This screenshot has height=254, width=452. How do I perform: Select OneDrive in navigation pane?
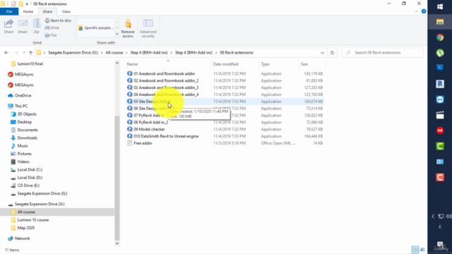[23, 96]
